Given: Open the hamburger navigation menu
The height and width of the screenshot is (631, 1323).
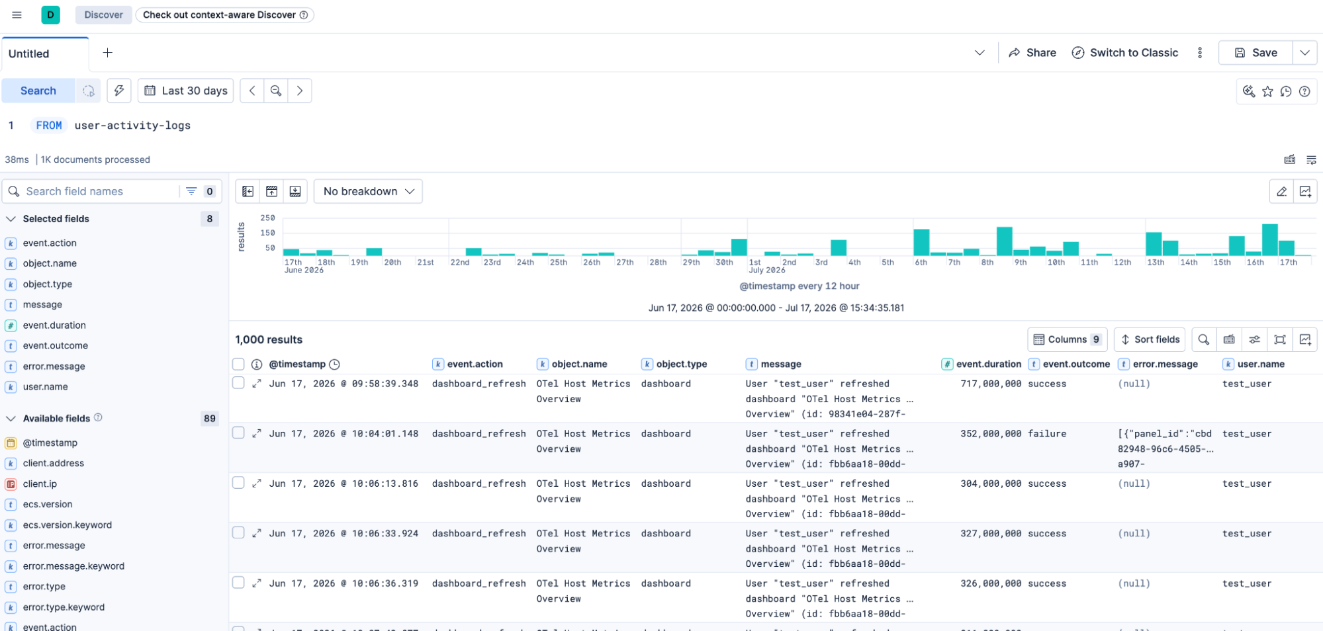Looking at the screenshot, I should click(17, 15).
